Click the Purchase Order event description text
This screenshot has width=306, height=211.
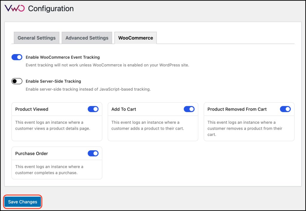pos(49,169)
